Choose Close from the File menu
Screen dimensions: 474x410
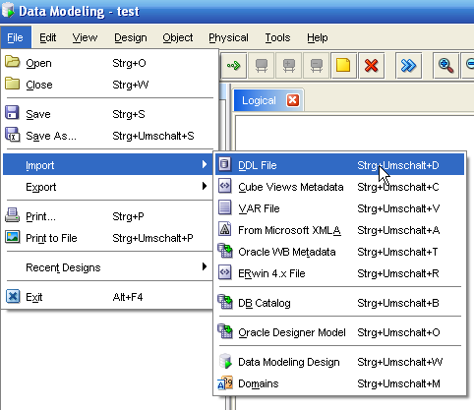[108, 85]
